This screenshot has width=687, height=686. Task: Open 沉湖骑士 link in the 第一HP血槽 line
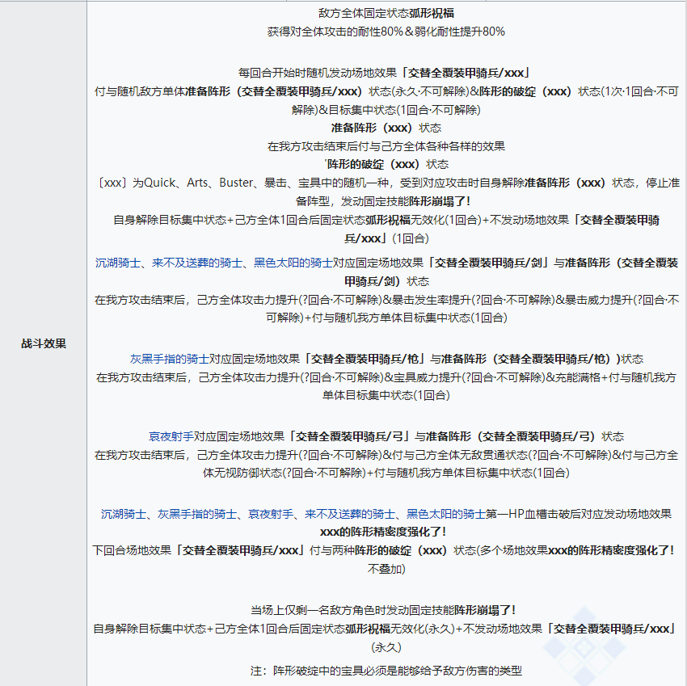(x=124, y=514)
